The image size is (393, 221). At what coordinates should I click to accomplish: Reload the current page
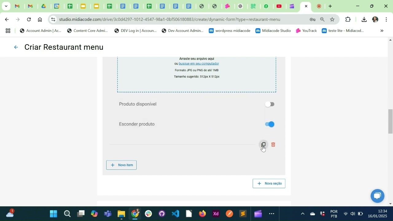click(29, 19)
